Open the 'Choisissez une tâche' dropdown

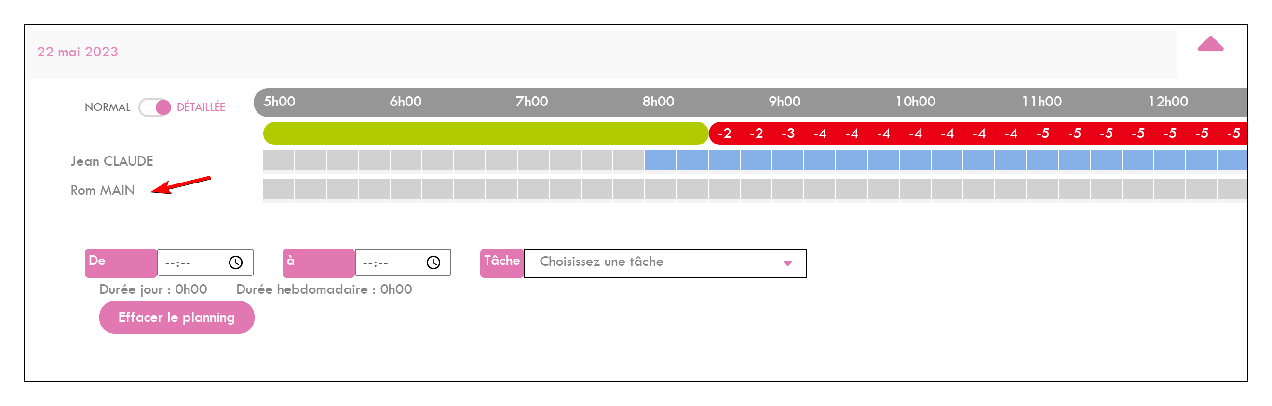coord(665,263)
